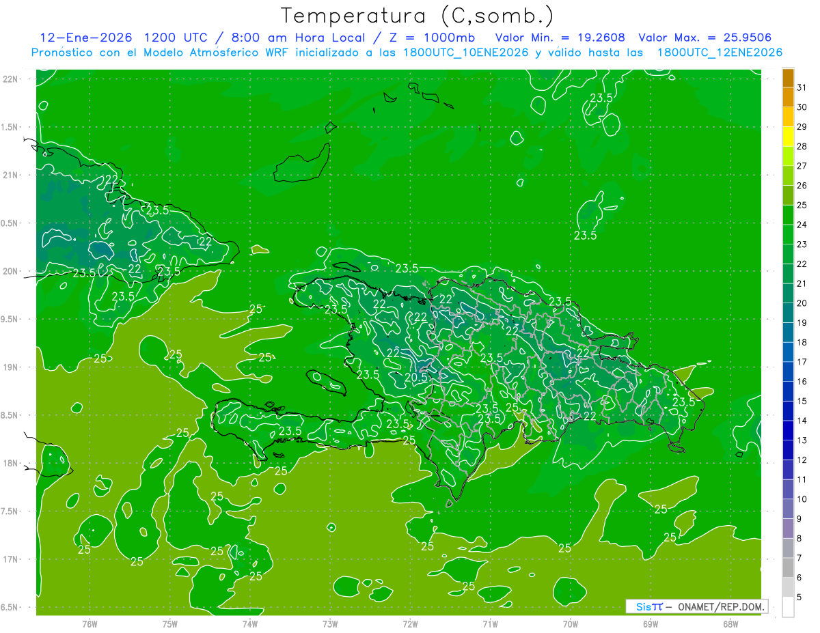Click the "69W" longitude axis label
Screen dimensions: 820x633
[x=651, y=623]
